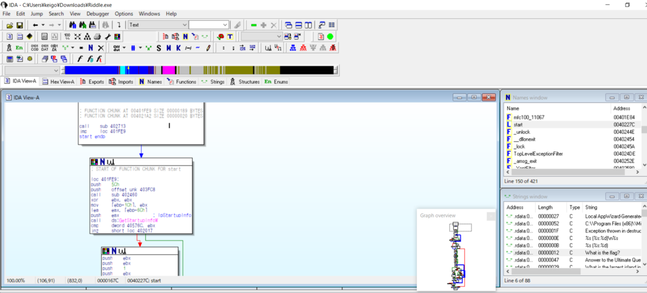The height and width of the screenshot is (293, 647).
Task: Click the Save floppy disk icon
Action: pyautogui.click(x=20, y=25)
